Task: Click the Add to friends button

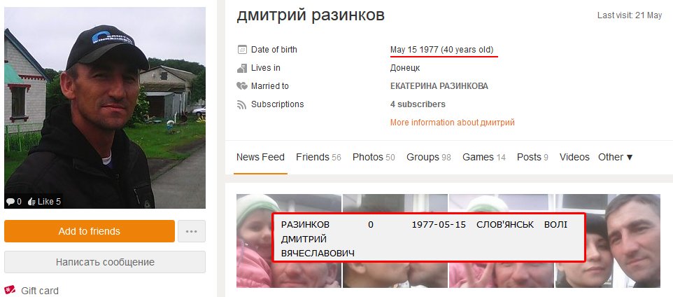Action: (90, 231)
